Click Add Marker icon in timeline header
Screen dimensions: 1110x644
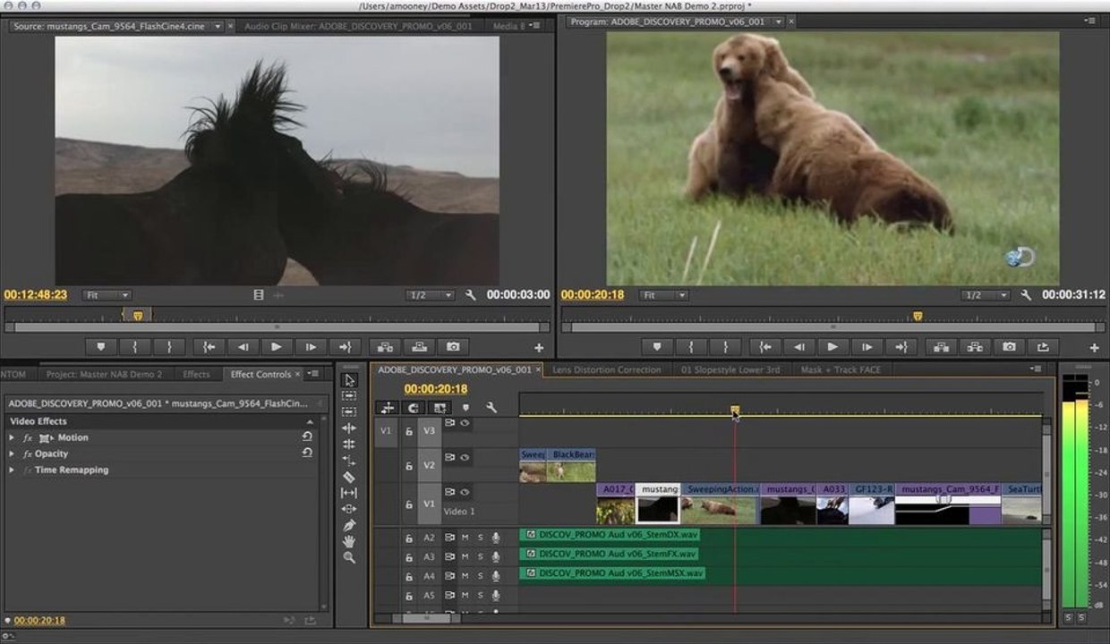(x=465, y=408)
